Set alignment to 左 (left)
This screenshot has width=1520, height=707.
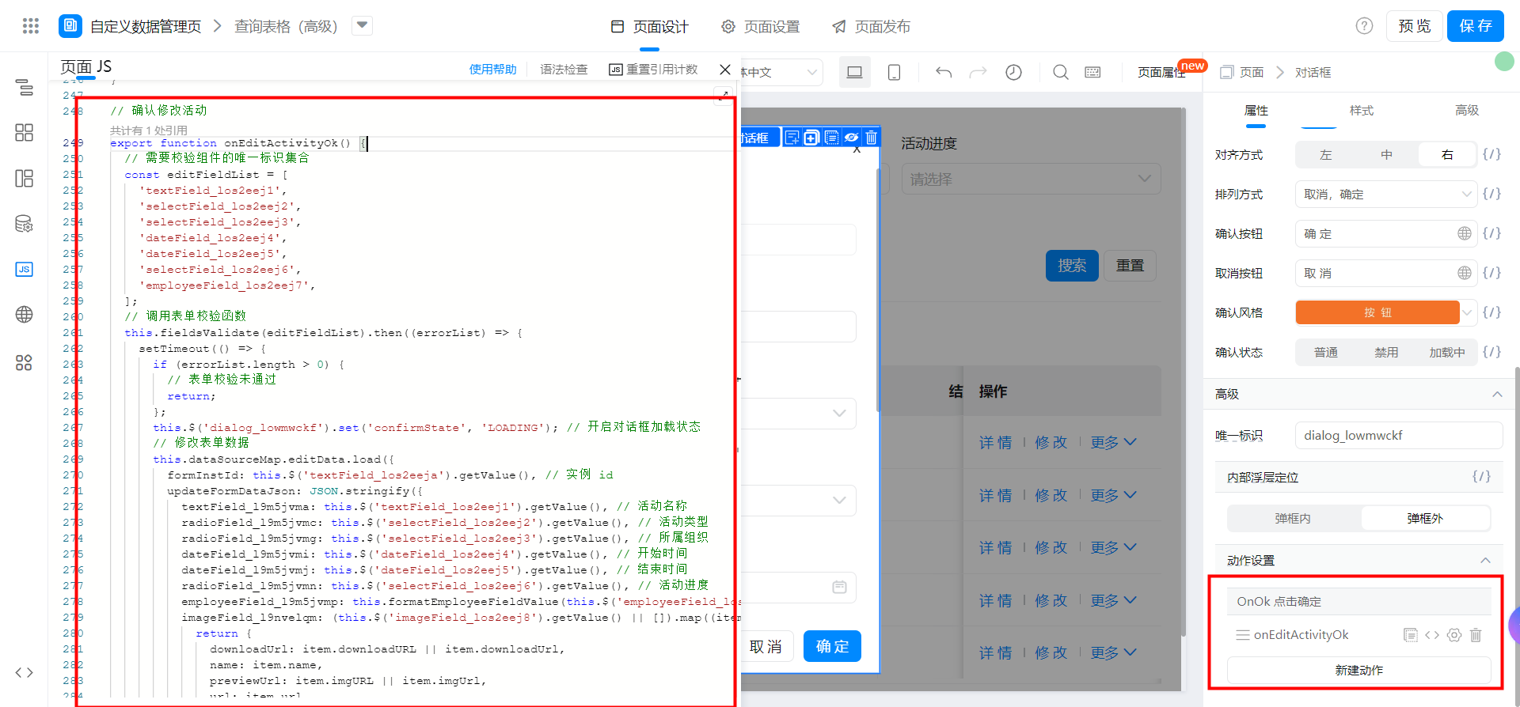[1325, 155]
